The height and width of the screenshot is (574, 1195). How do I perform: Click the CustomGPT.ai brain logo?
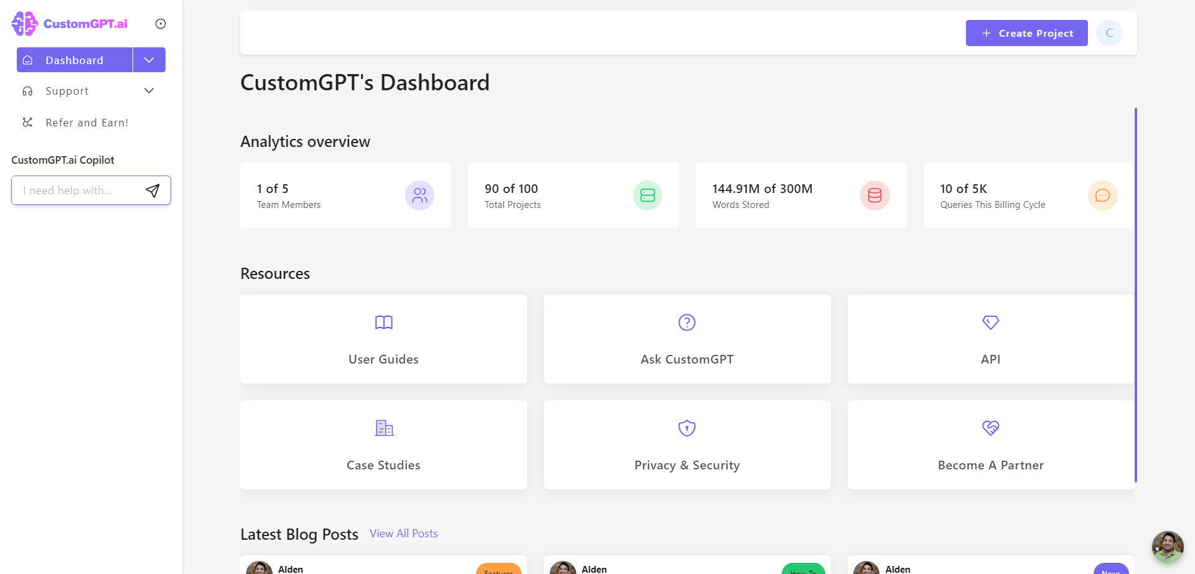pos(24,24)
